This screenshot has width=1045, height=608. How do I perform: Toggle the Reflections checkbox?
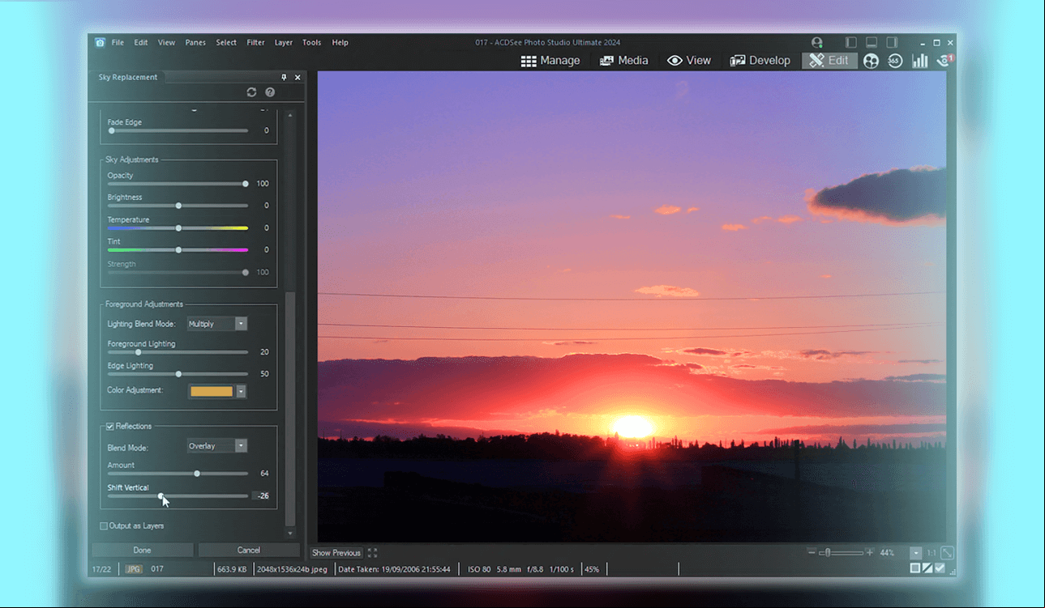[110, 427]
